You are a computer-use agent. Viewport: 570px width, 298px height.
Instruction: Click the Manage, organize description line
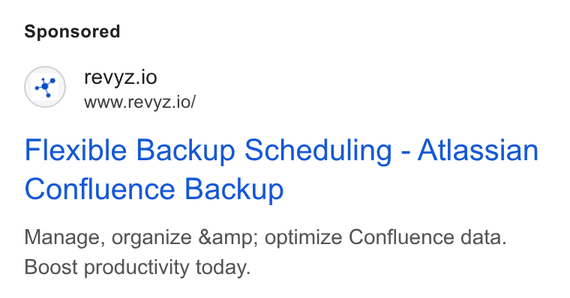click(265, 238)
